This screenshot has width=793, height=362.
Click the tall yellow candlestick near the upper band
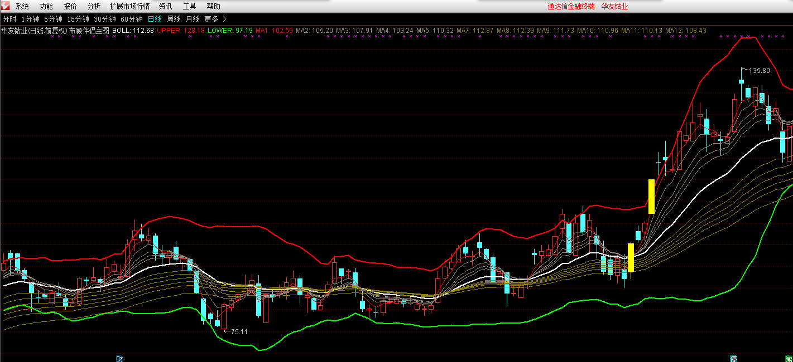pos(651,197)
